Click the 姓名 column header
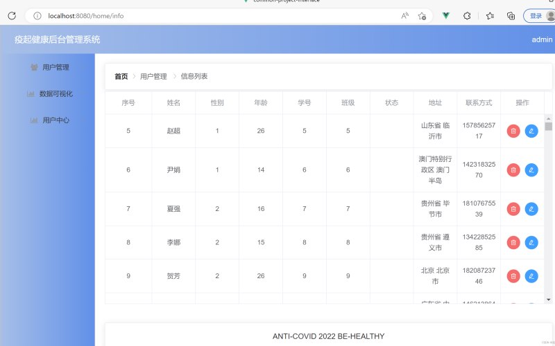The image size is (555, 346). point(173,102)
